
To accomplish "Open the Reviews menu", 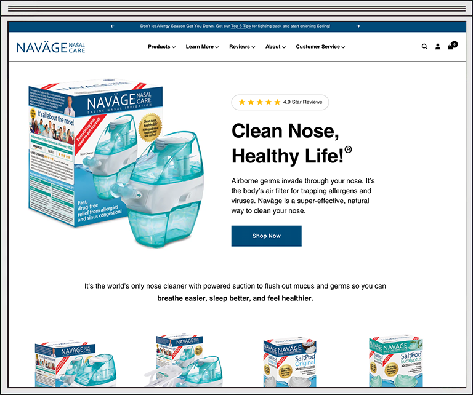I will point(242,47).
